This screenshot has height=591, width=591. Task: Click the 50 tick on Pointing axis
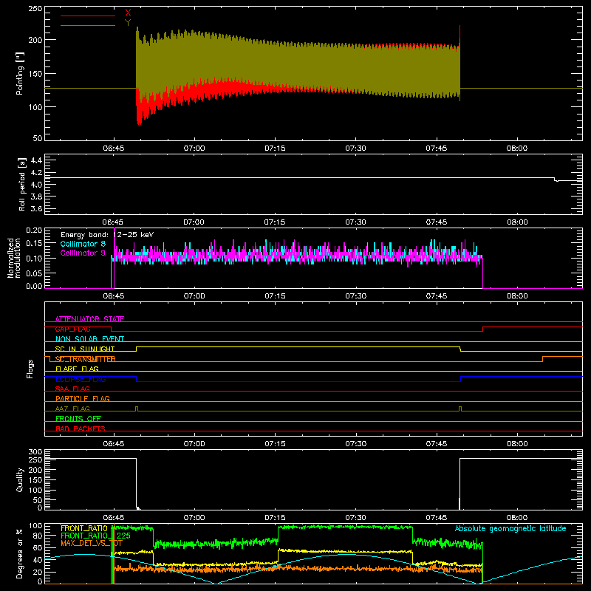point(38,138)
